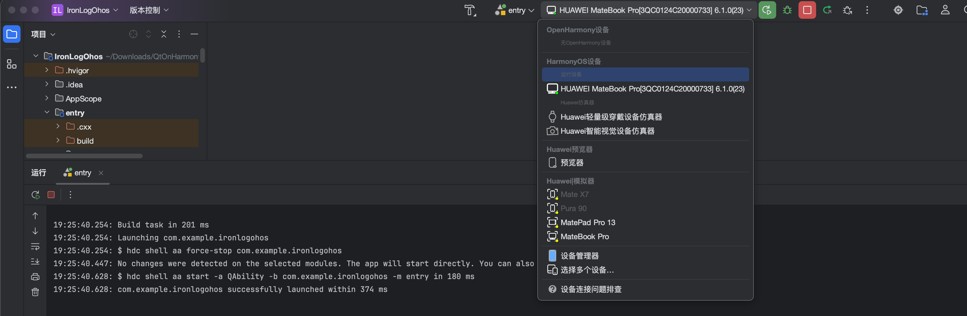Attach the debugger to process icon
The height and width of the screenshot is (316, 967).
point(847,10)
